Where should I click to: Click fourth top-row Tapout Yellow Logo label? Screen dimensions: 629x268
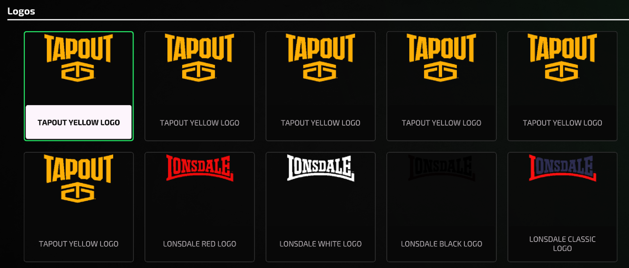pos(442,123)
